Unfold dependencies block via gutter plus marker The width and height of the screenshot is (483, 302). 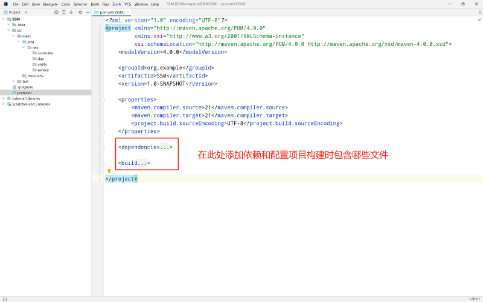click(103, 147)
